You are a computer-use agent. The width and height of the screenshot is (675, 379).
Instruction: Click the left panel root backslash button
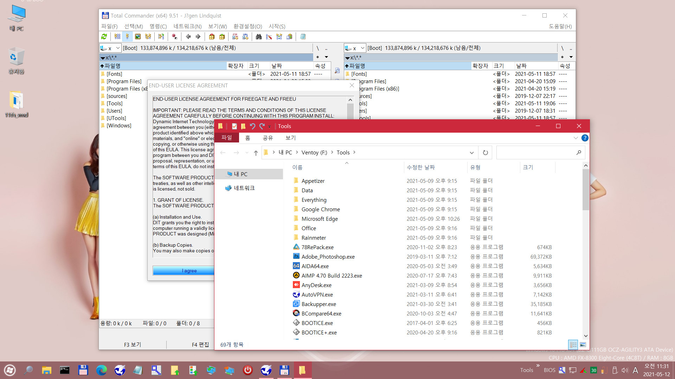(317, 48)
